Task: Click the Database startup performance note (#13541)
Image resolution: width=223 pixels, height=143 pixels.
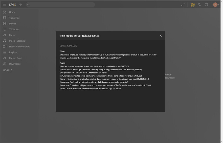Action: coord(108,55)
